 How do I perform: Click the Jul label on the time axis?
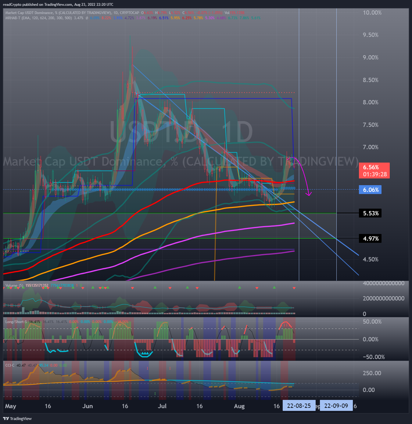tap(162, 406)
